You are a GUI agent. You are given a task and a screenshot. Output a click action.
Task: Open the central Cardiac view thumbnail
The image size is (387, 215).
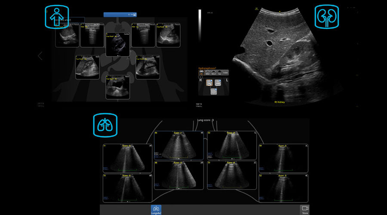pyautogui.click(x=118, y=45)
